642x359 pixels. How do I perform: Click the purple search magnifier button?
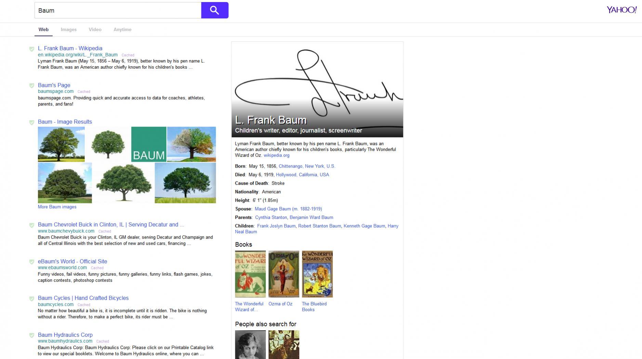214,10
